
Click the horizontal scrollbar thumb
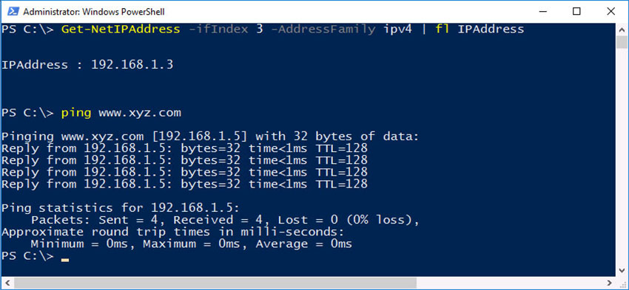click(x=215, y=283)
